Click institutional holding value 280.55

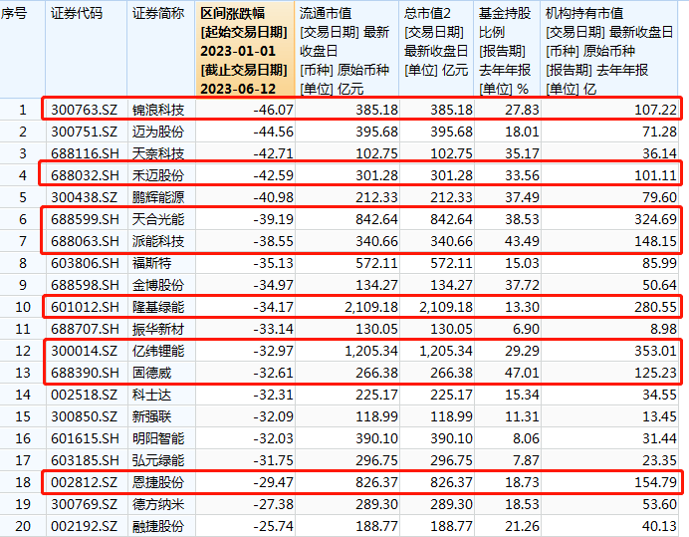pos(655,307)
